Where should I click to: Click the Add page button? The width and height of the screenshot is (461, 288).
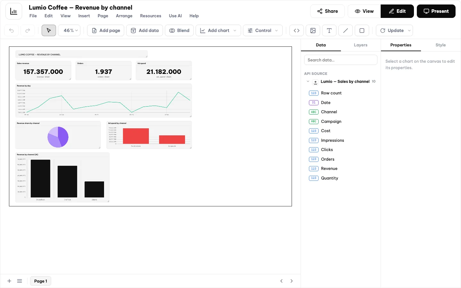pos(106,30)
